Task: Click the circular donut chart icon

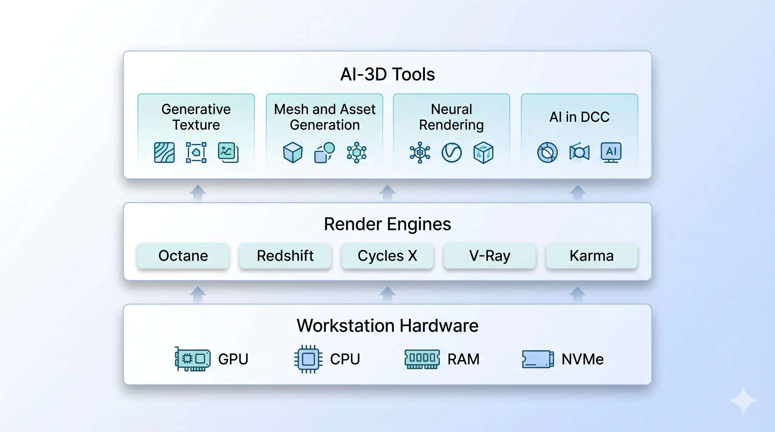Action: tap(547, 152)
